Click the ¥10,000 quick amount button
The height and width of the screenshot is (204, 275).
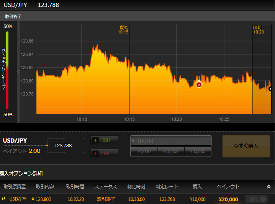171,151
